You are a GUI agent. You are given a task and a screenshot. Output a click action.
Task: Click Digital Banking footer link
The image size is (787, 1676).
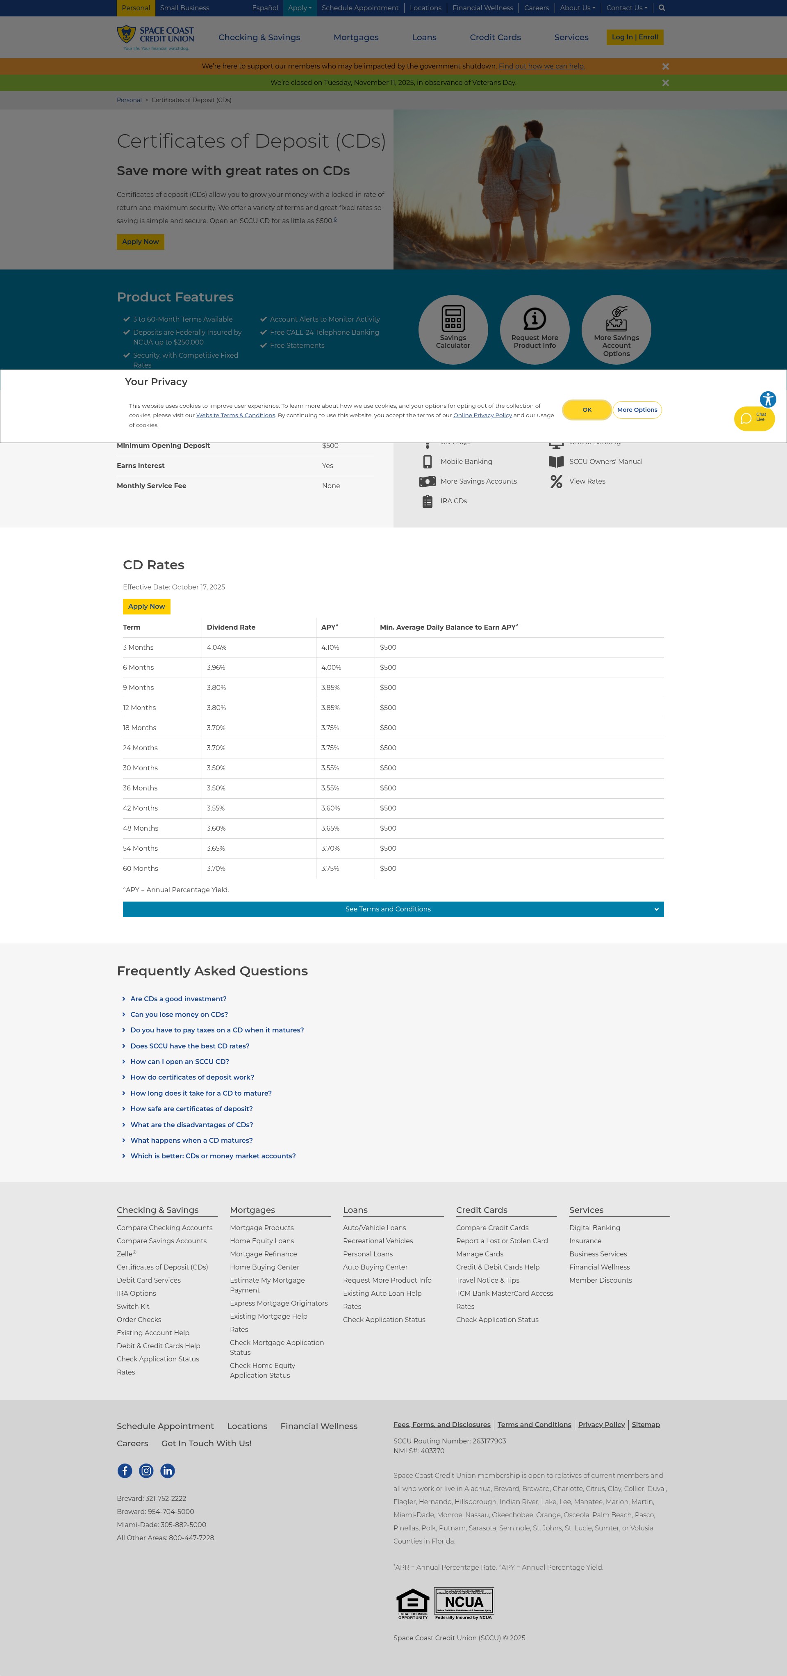click(x=594, y=1228)
